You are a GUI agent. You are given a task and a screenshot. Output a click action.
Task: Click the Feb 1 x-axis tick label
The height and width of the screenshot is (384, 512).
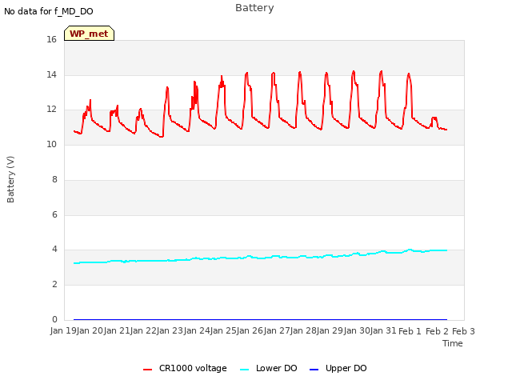coord(410,331)
